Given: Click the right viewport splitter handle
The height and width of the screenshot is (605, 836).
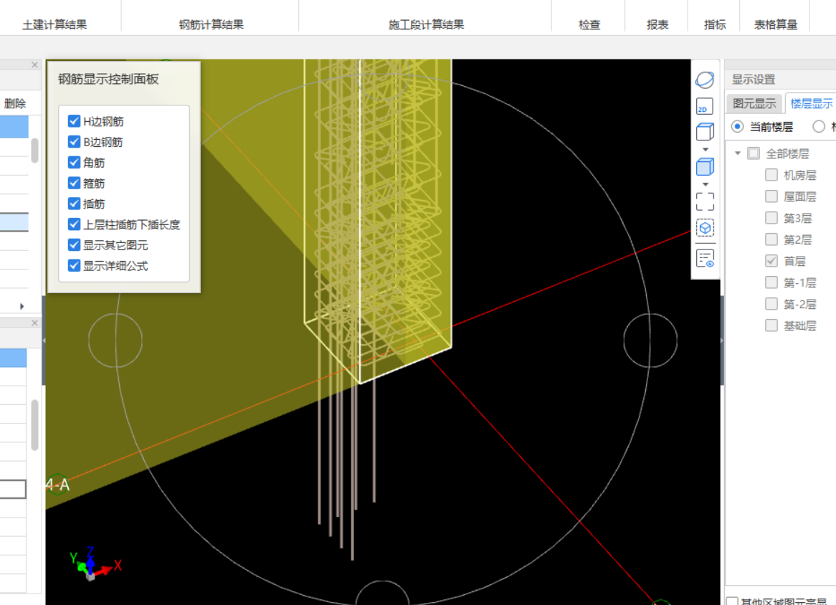Looking at the screenshot, I should click(722, 340).
